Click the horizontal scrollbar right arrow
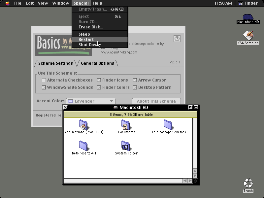The width and height of the screenshot is (264, 198). coord(190,181)
